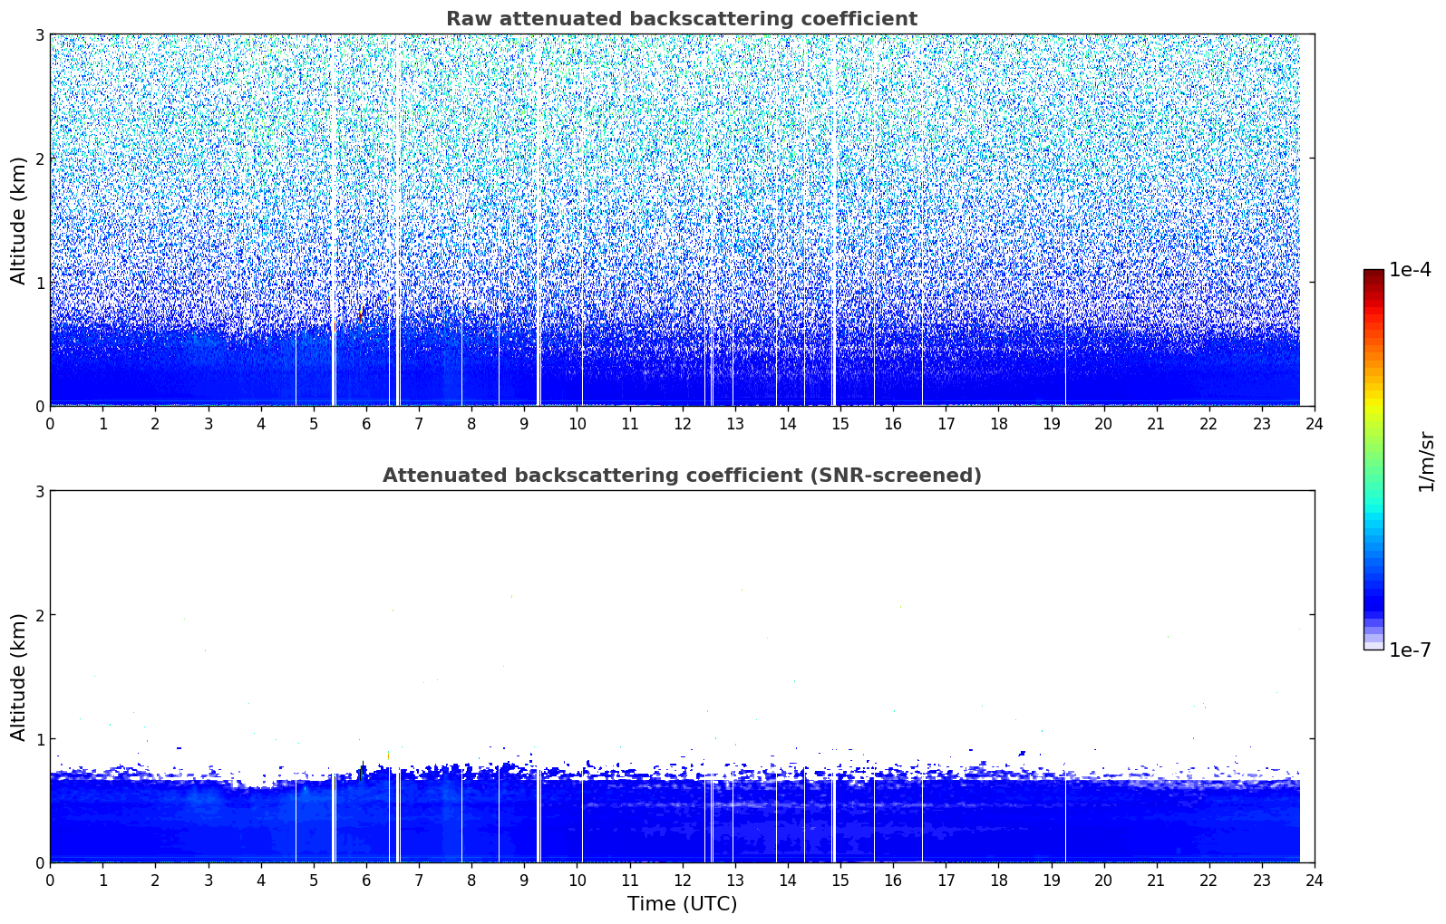Click the colorbar's "1e-4" maximum label
The image size is (1446, 924).
(1410, 270)
